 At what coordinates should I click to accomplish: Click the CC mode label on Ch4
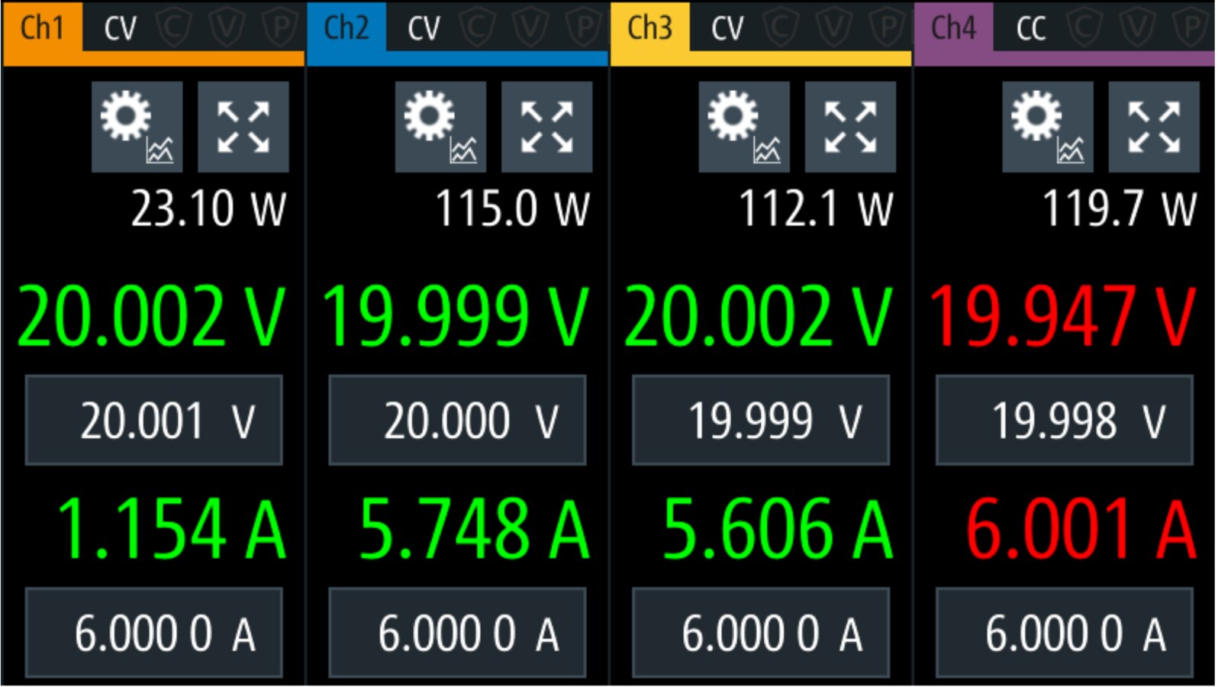pyautogui.click(x=1031, y=29)
